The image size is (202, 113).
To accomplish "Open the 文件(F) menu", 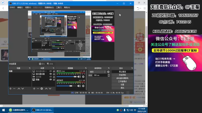I will click(12, 8).
